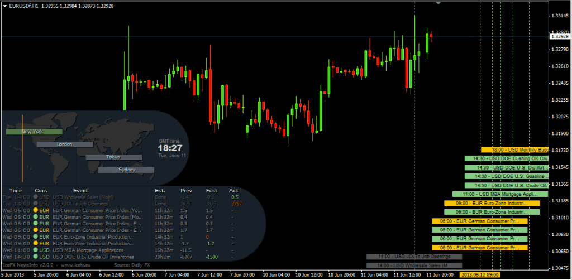Image resolution: width=572 pixels, height=280 pixels.
Task: Click green impact dot for DOE Crude Oil Inventories
Action: [x=35, y=257]
